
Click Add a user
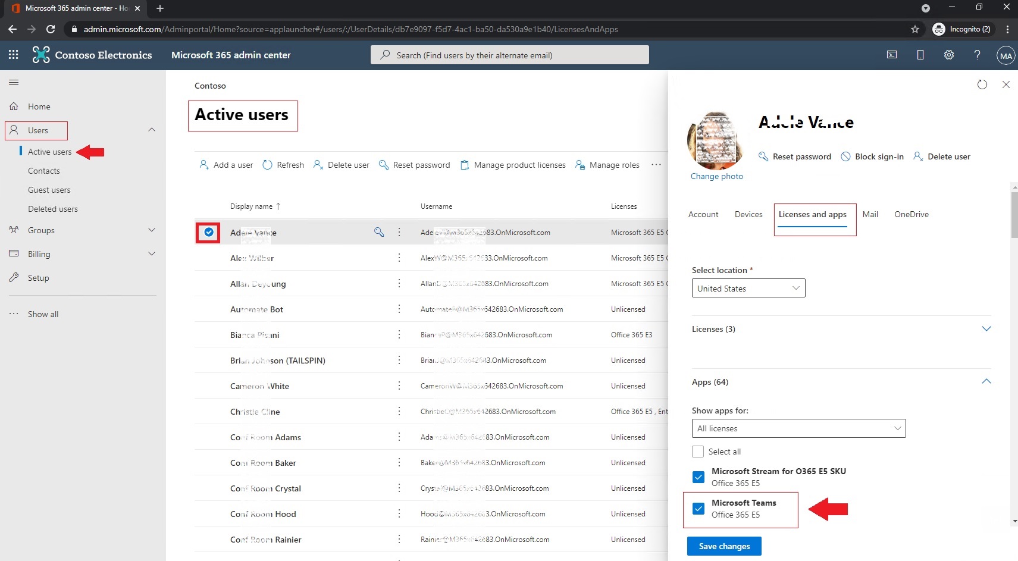point(226,165)
